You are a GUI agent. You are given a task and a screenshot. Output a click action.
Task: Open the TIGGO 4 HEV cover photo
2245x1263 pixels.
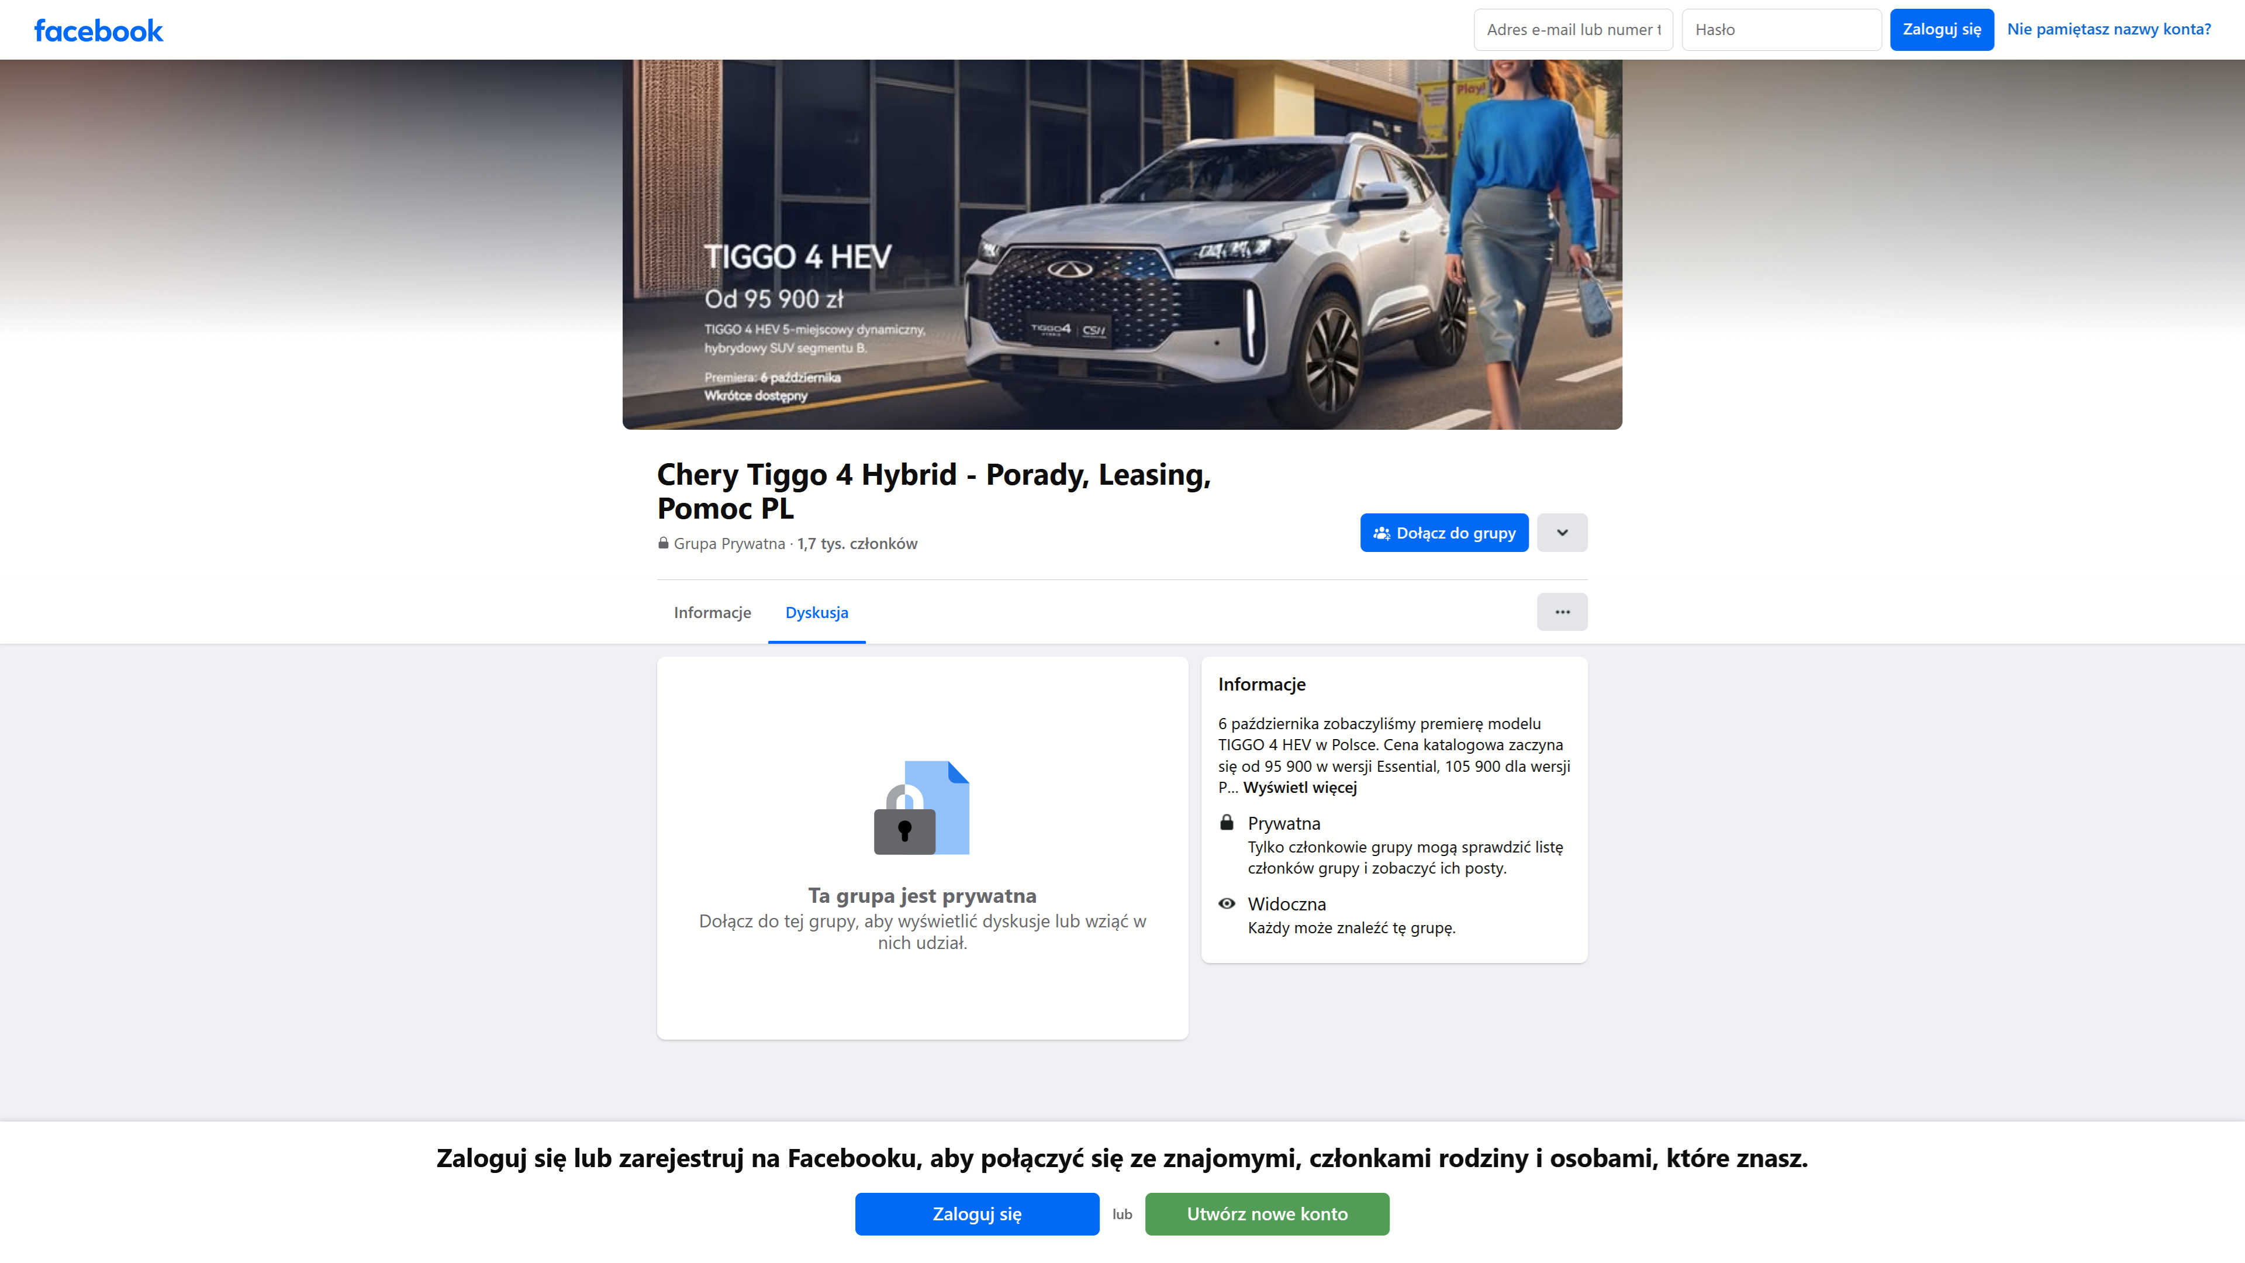(x=1122, y=244)
